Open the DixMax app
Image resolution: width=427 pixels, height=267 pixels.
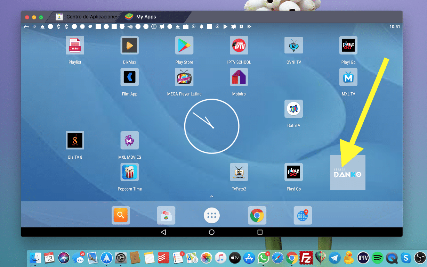pyautogui.click(x=129, y=45)
